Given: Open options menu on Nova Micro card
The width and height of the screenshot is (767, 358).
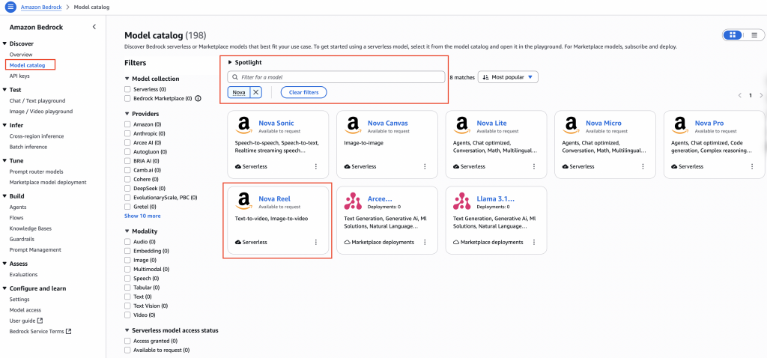Looking at the screenshot, I should click(643, 166).
